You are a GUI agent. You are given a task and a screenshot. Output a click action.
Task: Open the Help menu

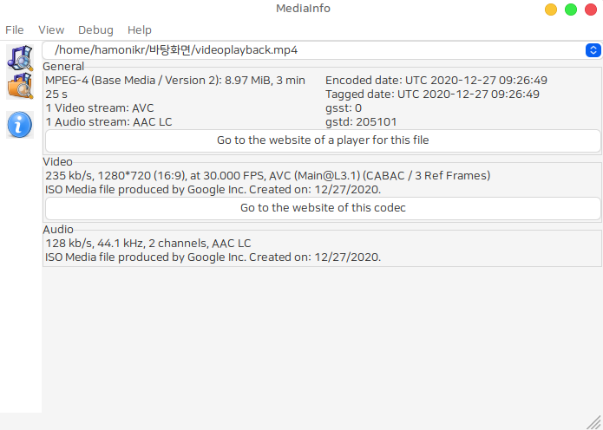(140, 29)
